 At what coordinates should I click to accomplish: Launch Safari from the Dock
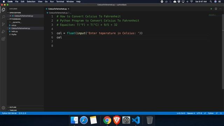[x=84, y=120]
